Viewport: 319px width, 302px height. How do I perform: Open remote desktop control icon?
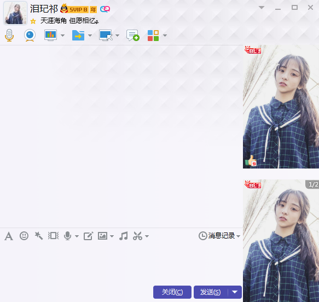(106, 36)
